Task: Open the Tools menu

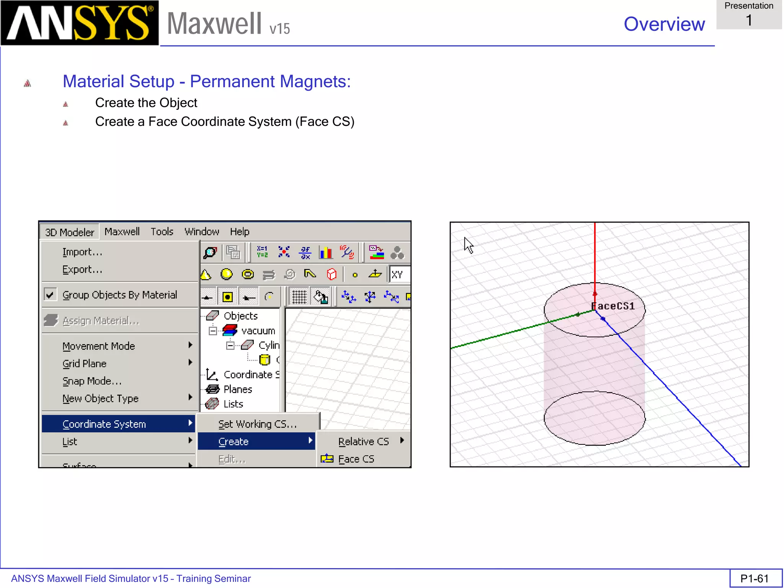Action: (162, 232)
